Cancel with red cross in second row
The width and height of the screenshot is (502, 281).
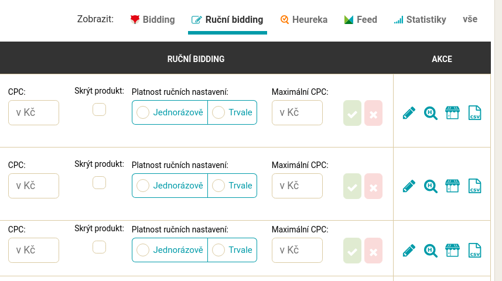point(373,186)
